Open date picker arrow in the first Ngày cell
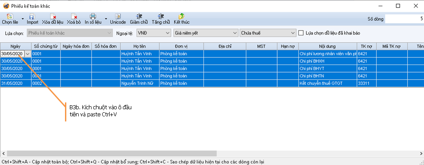This screenshot has height=165, width=424. tap(27, 54)
